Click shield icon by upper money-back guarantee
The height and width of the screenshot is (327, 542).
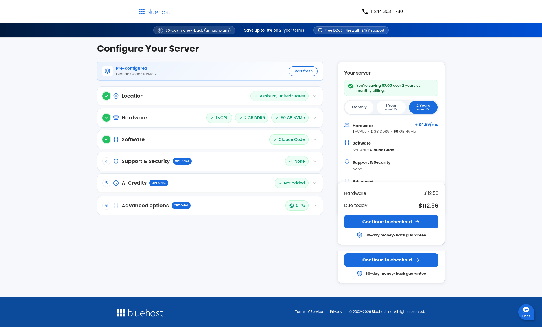[360, 235]
